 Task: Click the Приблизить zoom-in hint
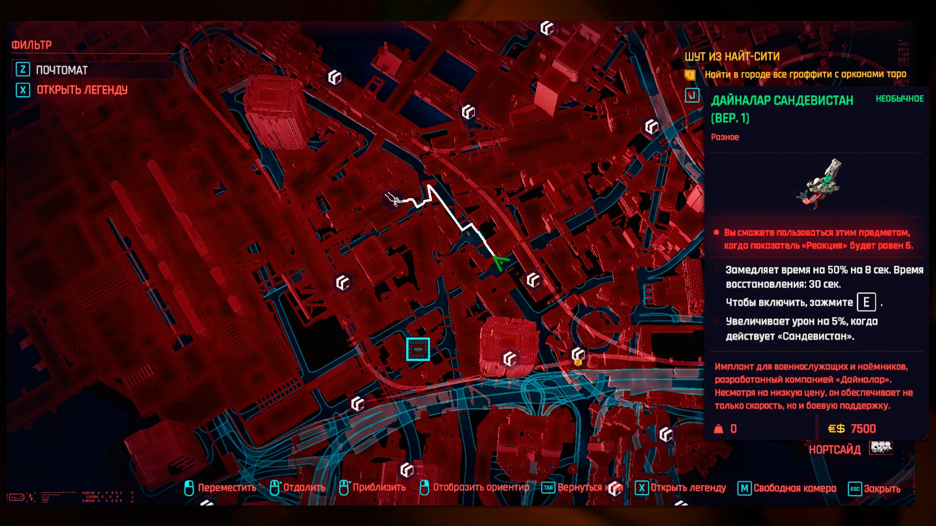379,488
